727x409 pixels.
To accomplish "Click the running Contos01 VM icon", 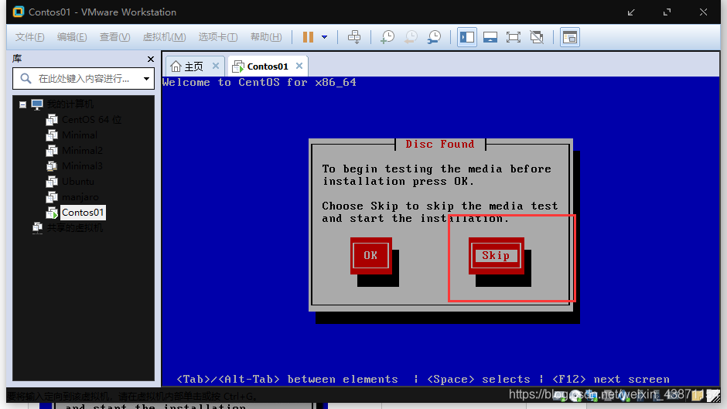I will [52, 213].
